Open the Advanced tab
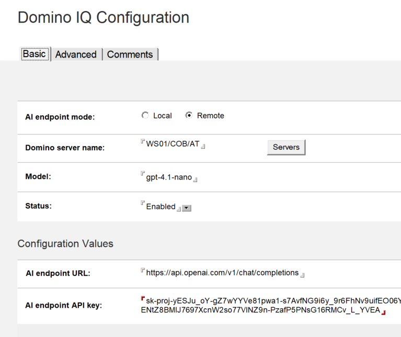The width and height of the screenshot is (401, 337). tap(76, 54)
